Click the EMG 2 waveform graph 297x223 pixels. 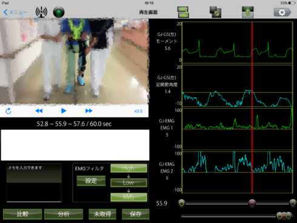(238, 172)
